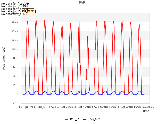Select the 'No data for f_zPAR3' message

(x=15, y=14)
